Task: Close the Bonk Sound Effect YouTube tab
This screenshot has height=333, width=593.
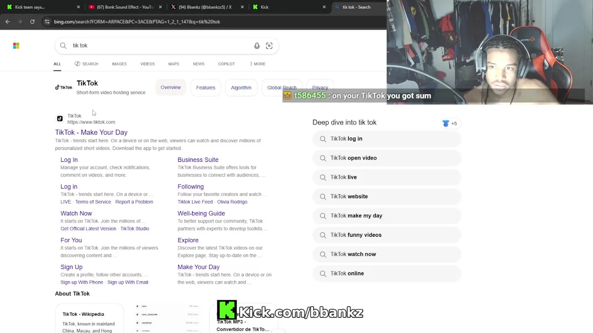Action: click(161, 7)
